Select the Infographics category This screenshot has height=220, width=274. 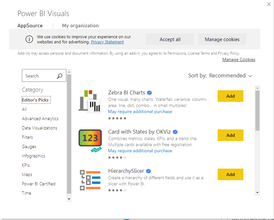[x=33, y=156]
